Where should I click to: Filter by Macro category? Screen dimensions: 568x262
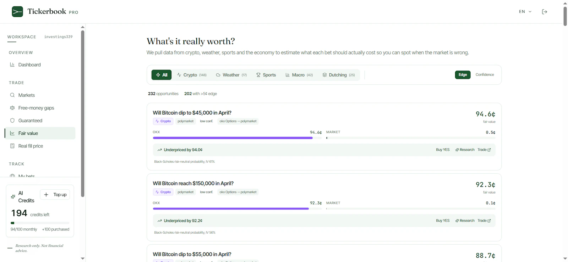(x=299, y=75)
